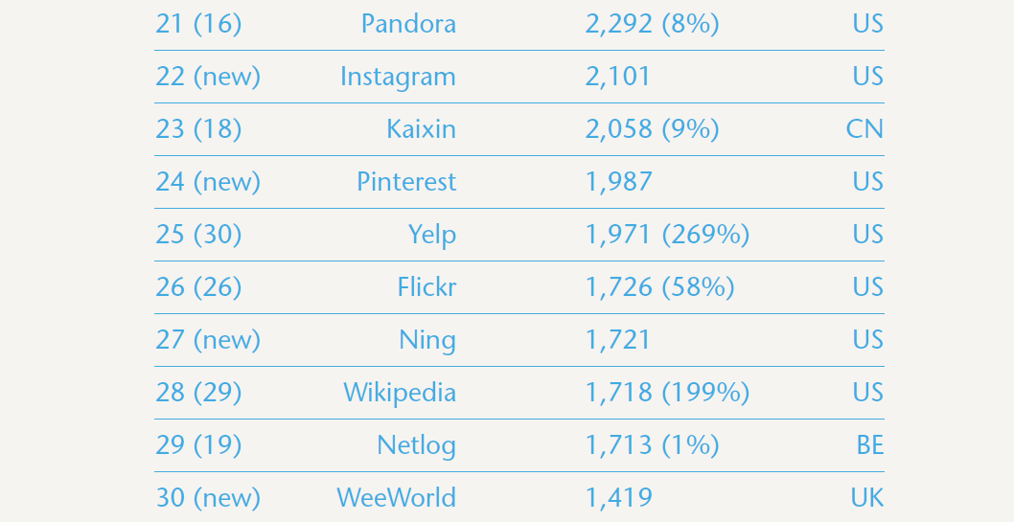Click the Netlog site name
Viewport: 1014px width, 522px height.
416,445
